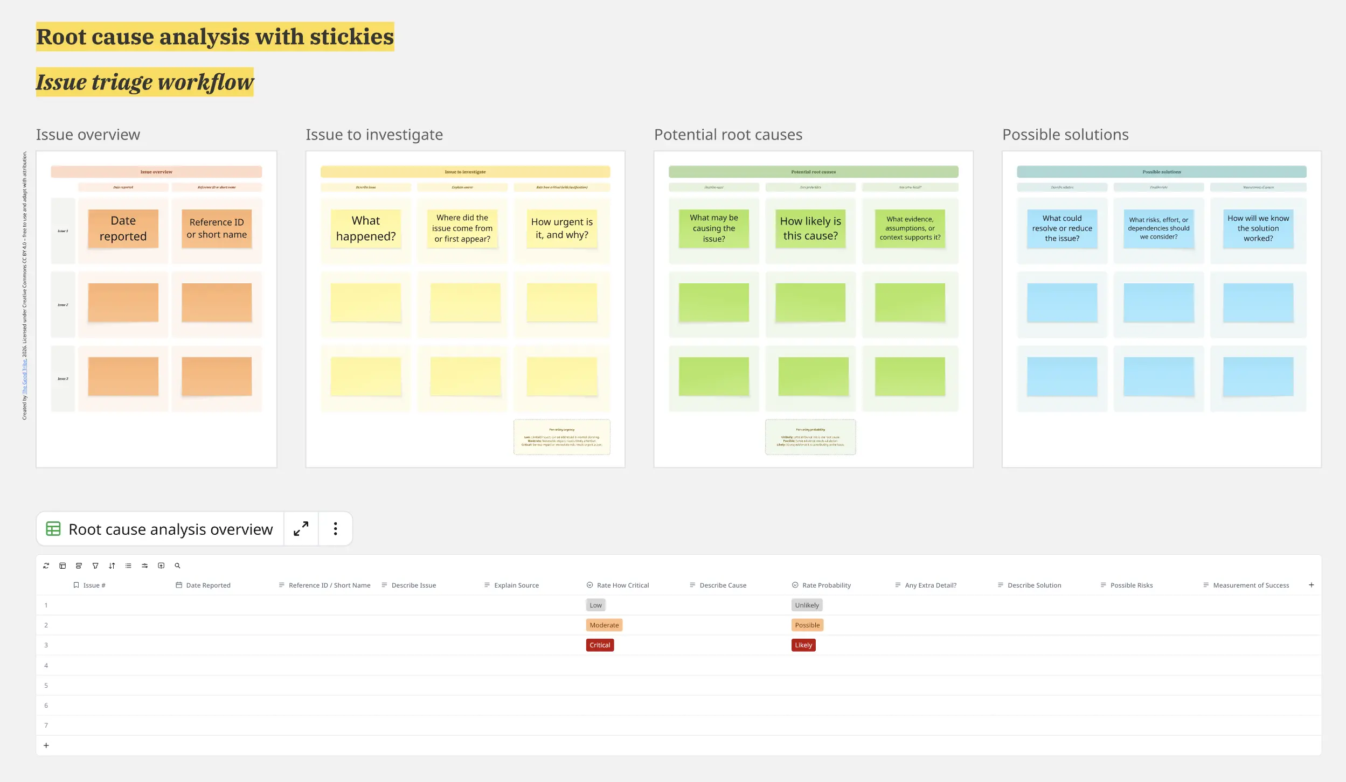Click the sort arrows icon in table toolbar
The image size is (1346, 782).
(x=112, y=565)
